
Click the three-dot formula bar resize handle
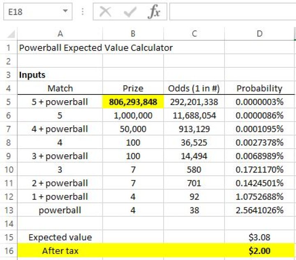(x=83, y=12)
